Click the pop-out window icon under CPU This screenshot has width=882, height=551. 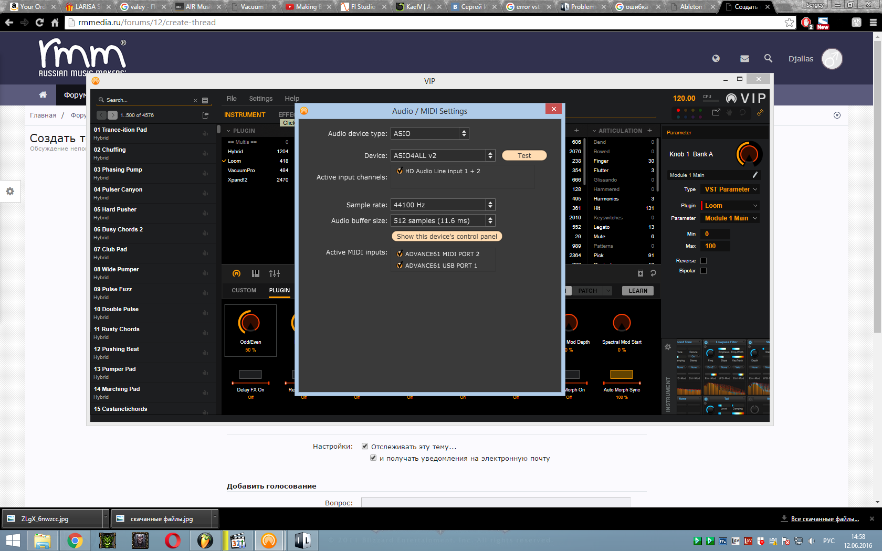(716, 112)
